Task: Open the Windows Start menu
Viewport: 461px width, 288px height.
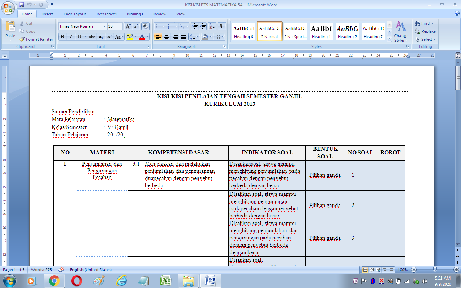Action: (9, 281)
